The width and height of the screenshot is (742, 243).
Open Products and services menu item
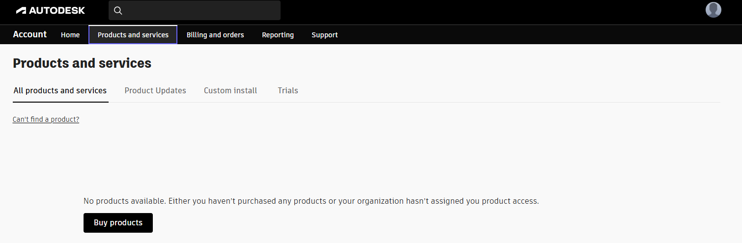[x=133, y=35]
